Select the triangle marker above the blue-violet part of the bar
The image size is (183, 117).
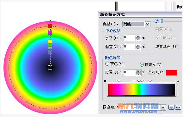[150, 81]
